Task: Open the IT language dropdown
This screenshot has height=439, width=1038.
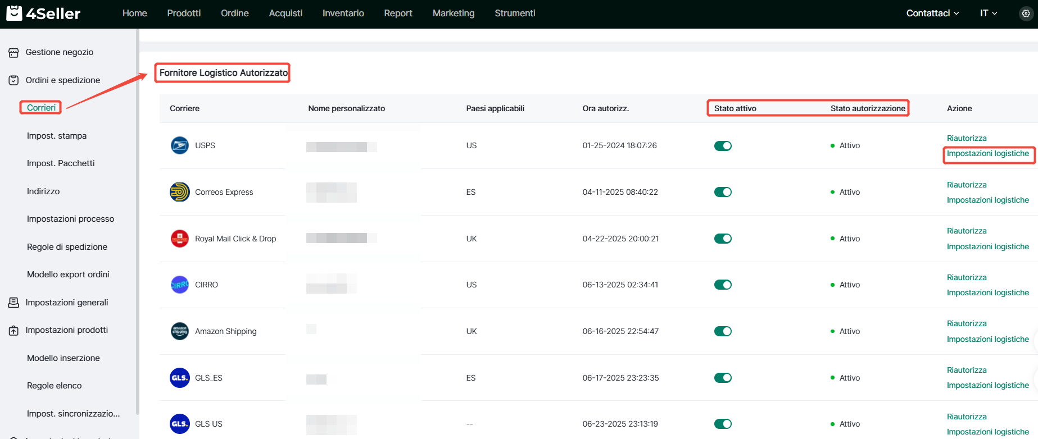Action: click(x=988, y=13)
